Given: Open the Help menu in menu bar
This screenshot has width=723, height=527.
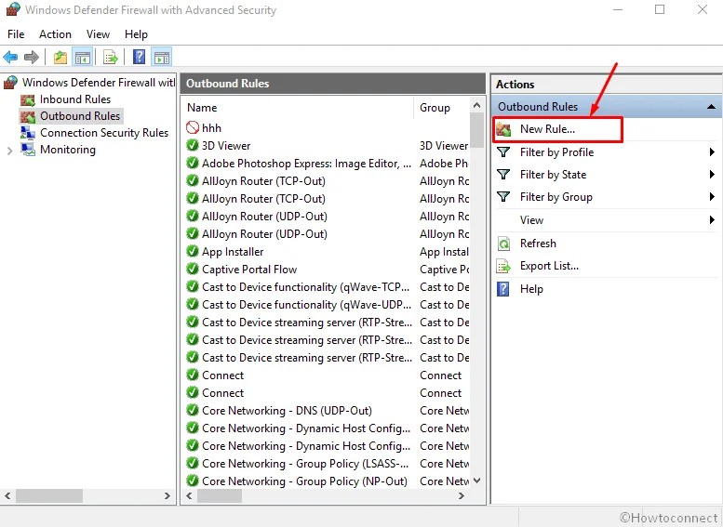Looking at the screenshot, I should (136, 34).
